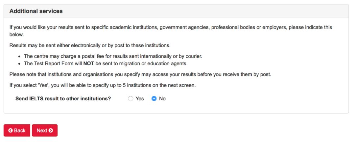Click the bold 'NOT' word in bullet
Viewport: 355px width, 142px height.
point(89,64)
